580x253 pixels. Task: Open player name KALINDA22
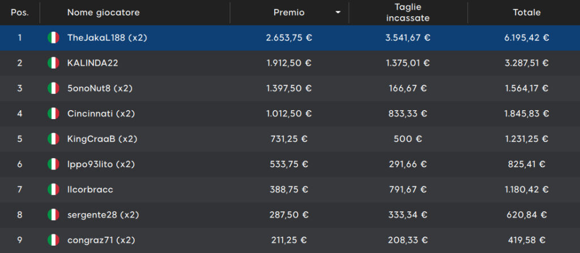pos(92,63)
